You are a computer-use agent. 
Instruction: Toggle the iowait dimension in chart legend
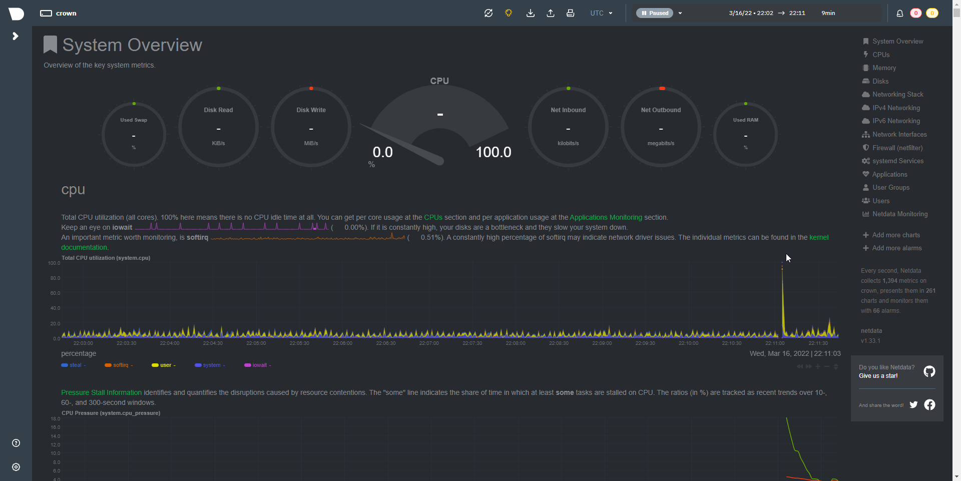(x=257, y=365)
